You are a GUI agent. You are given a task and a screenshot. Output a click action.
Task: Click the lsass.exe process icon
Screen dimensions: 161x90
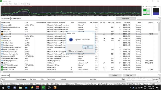[x=2, y=54]
